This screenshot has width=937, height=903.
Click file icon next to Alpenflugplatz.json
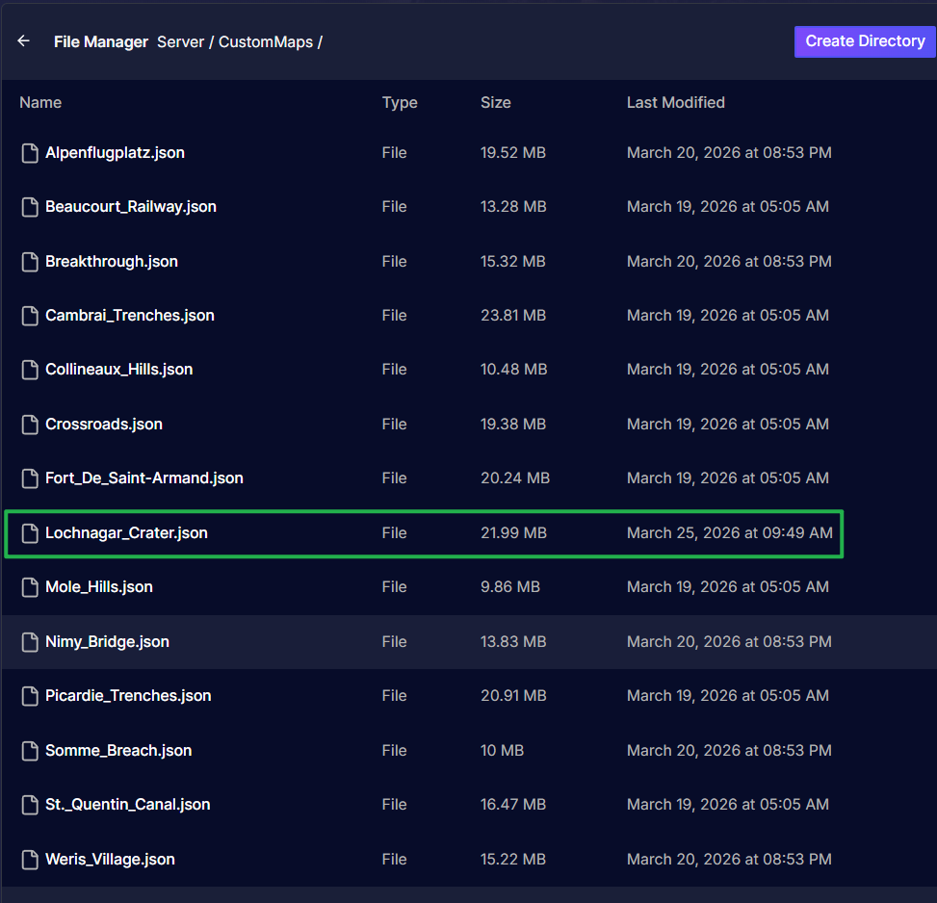(x=30, y=153)
